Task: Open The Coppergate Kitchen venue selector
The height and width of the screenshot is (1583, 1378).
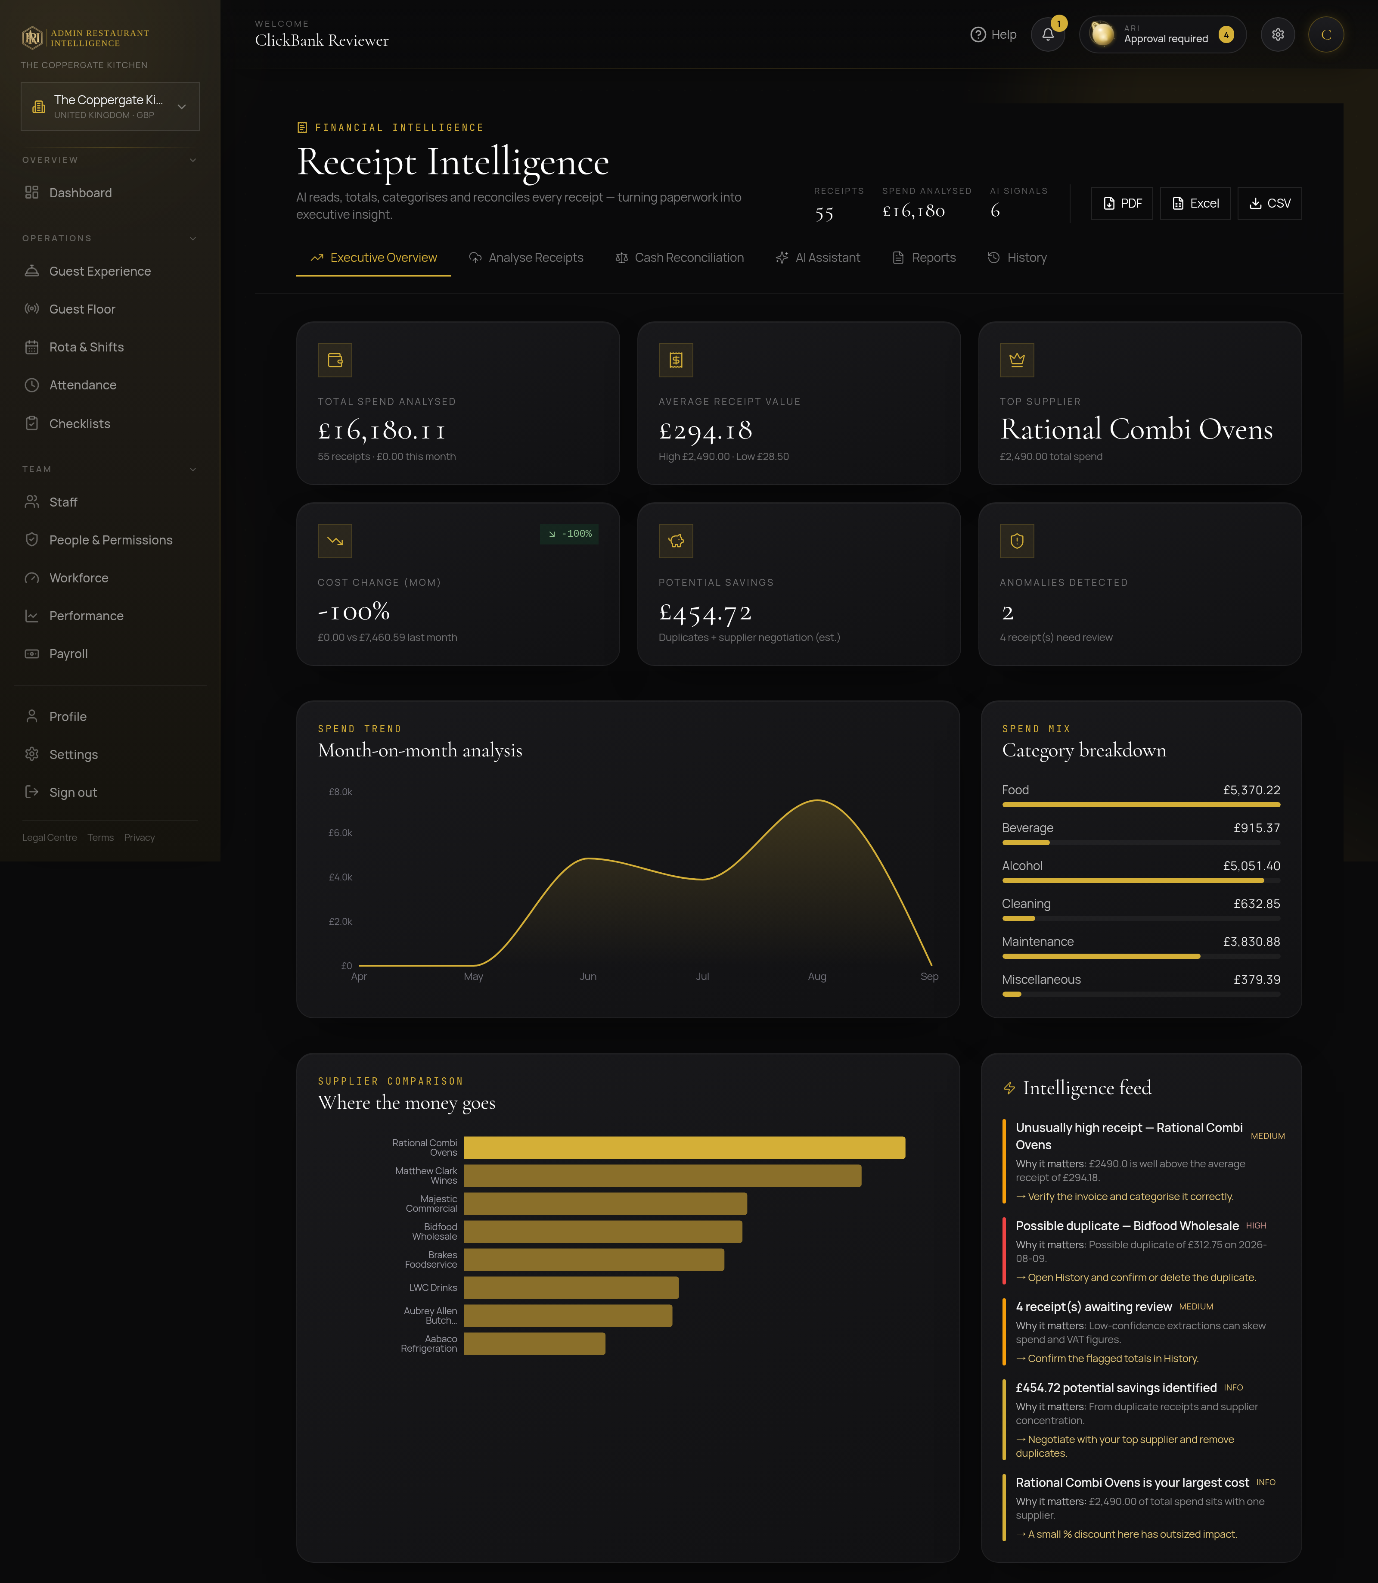Action: 110,106
